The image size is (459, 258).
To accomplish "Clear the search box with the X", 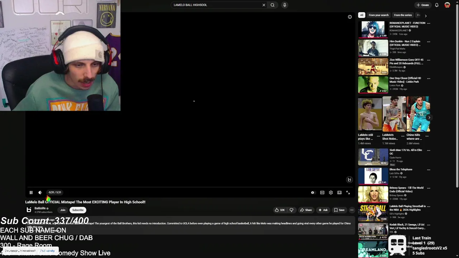I will point(264,5).
